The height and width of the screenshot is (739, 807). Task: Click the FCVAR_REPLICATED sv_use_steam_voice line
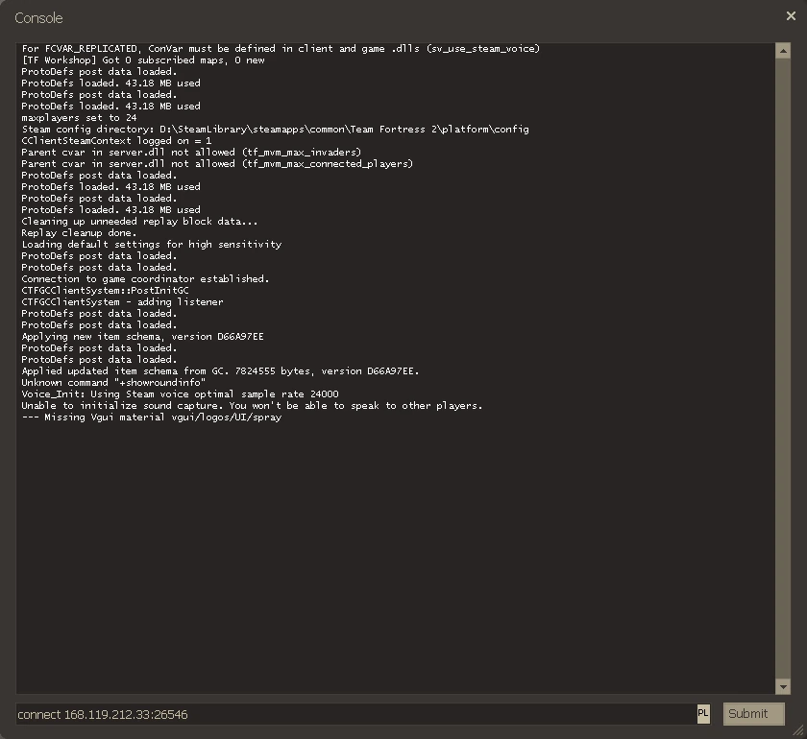pos(281,48)
